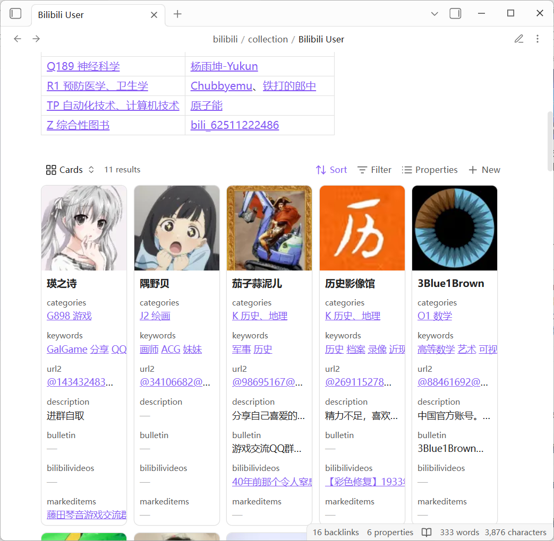
Task: Open the Filter options
Action: click(374, 170)
